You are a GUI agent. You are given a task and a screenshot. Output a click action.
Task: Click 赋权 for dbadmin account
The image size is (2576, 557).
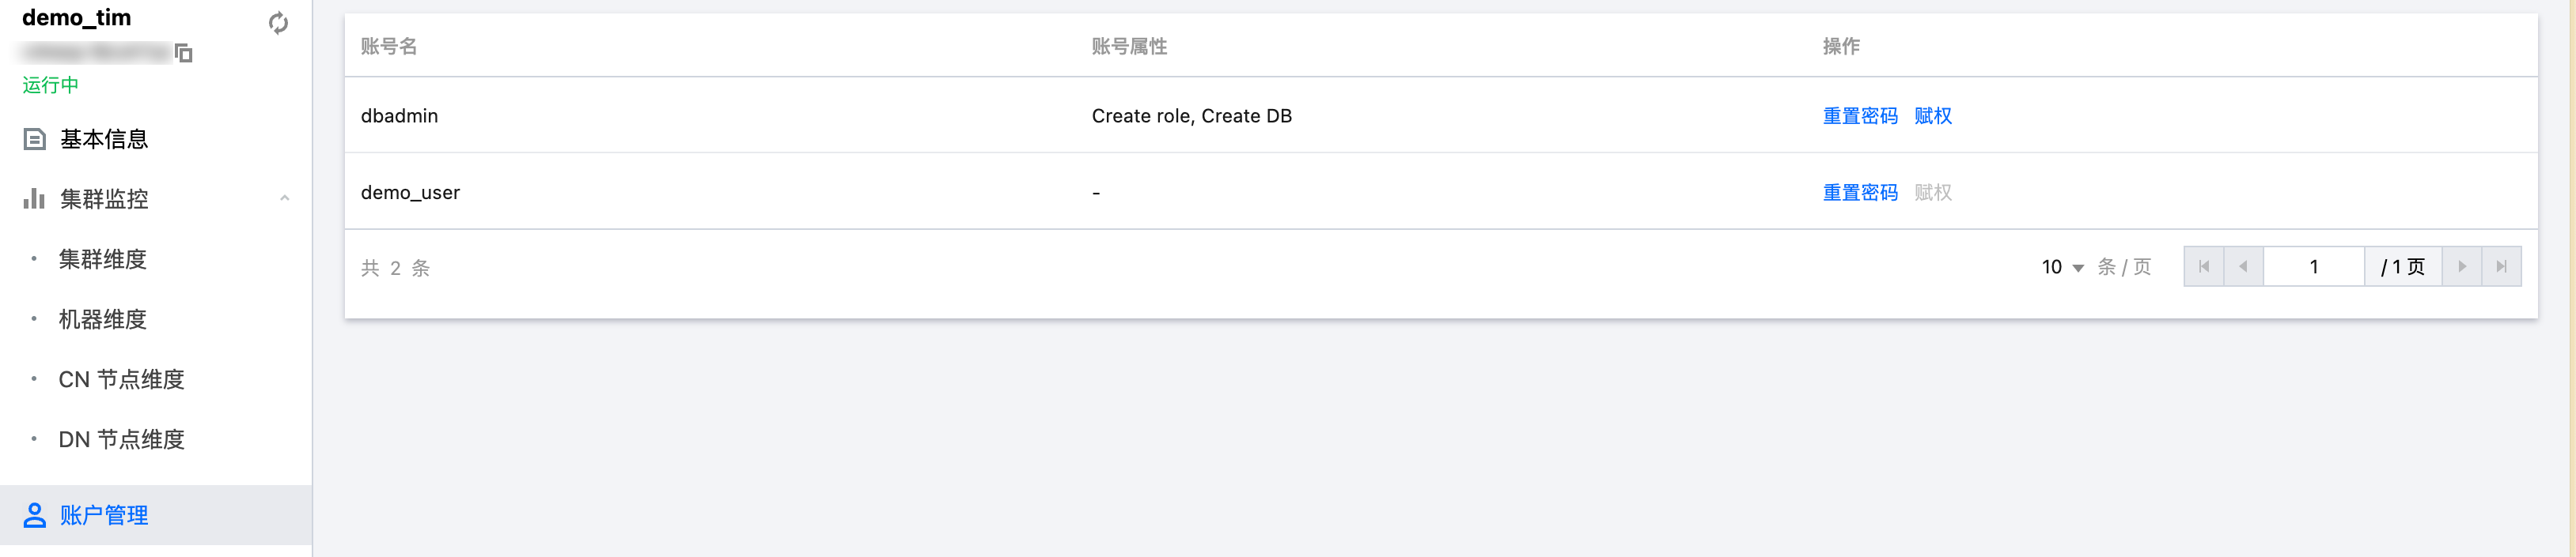coord(1933,116)
